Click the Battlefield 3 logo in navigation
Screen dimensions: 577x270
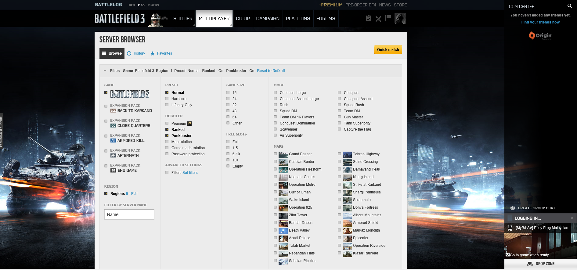coord(120,19)
